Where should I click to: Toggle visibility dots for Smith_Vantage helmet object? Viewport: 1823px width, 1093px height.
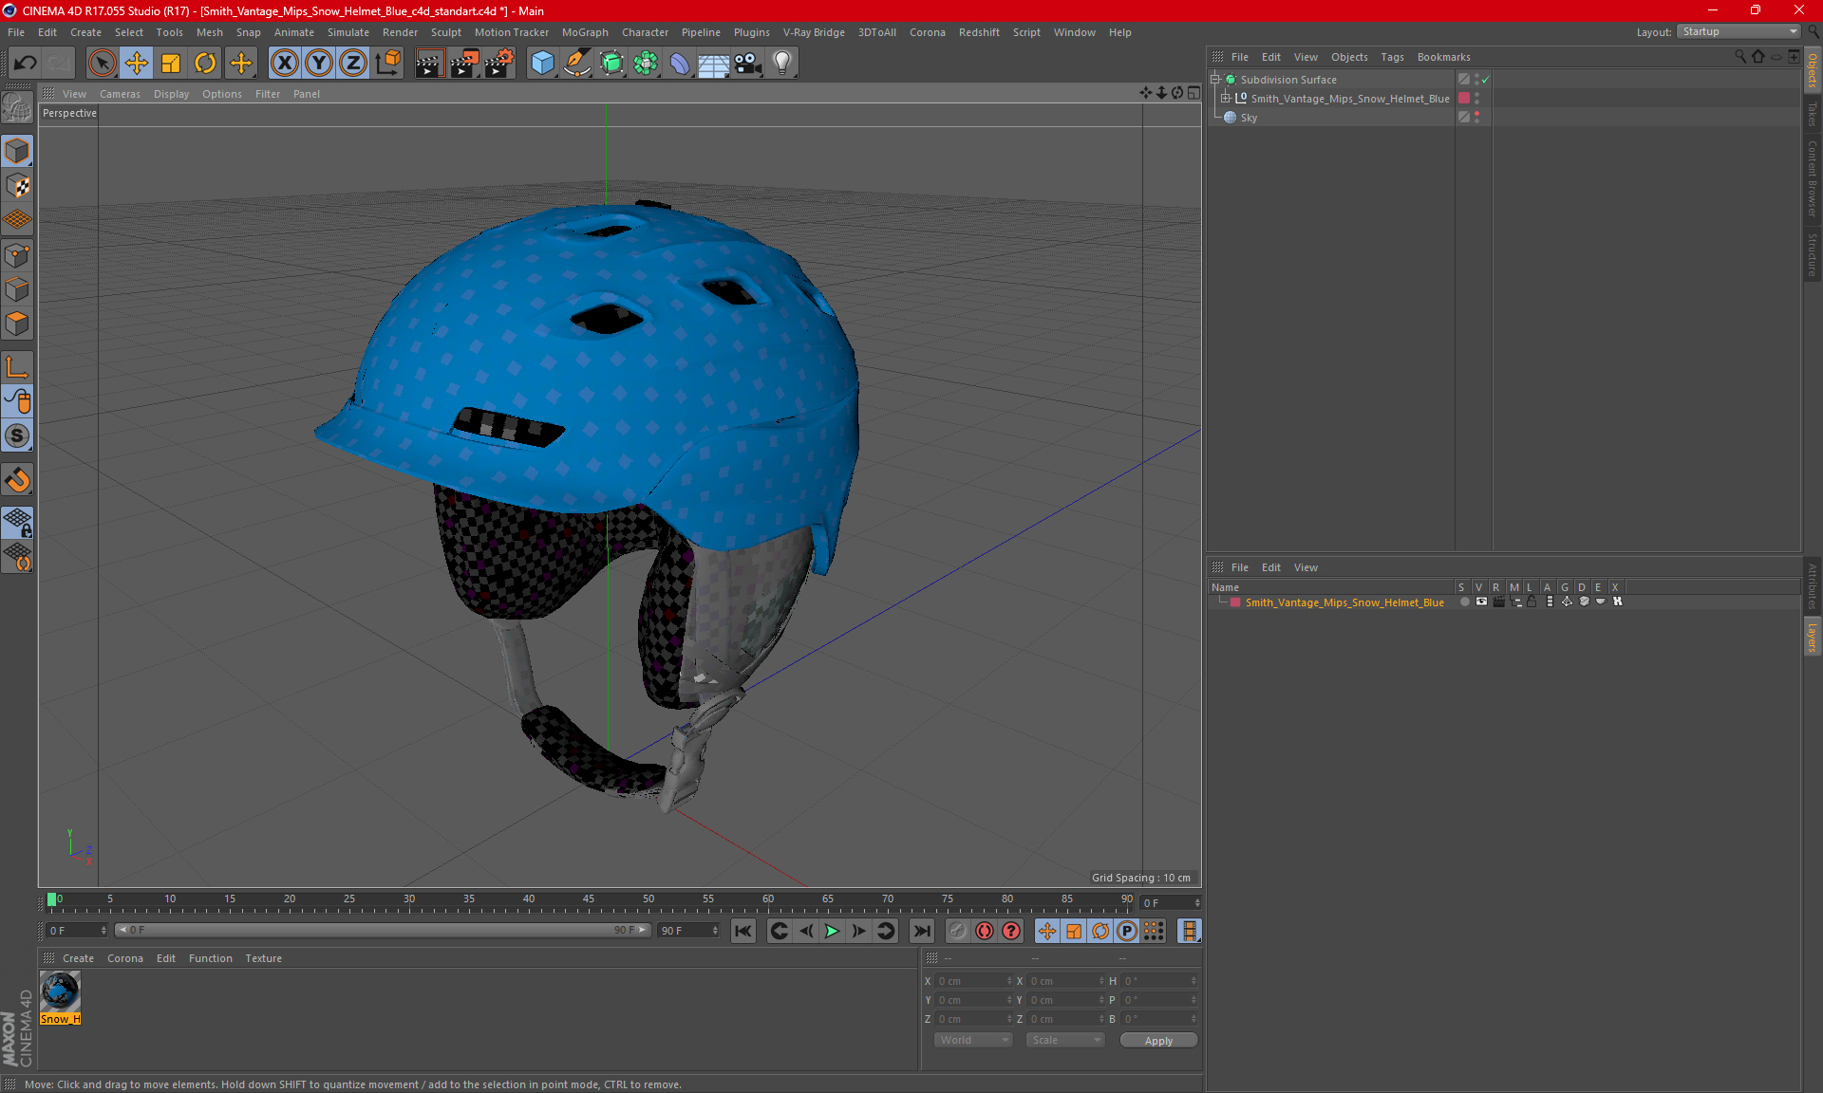(1476, 99)
